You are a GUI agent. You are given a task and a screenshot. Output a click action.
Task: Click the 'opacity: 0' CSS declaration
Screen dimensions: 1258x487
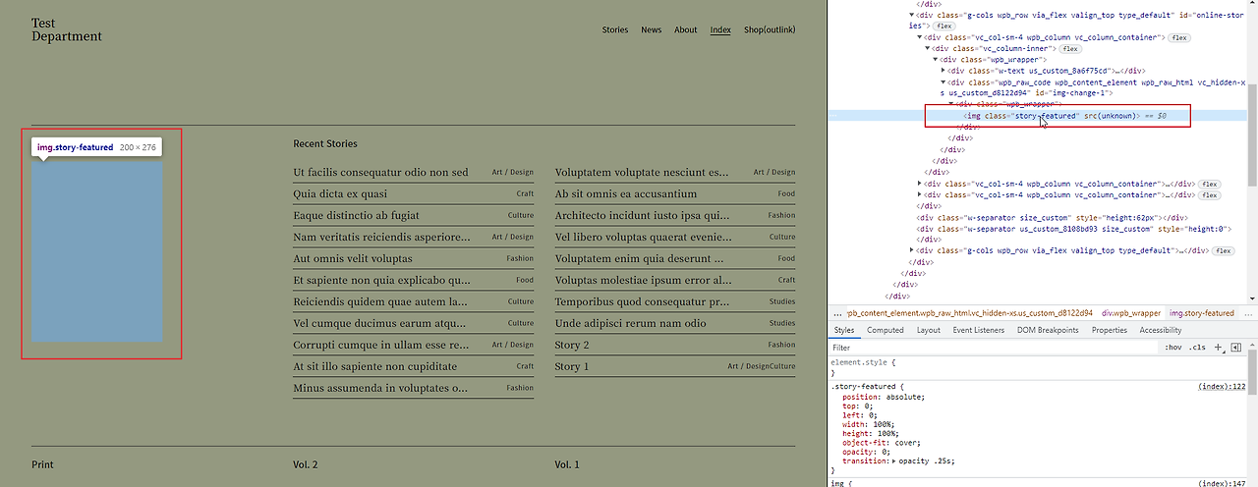pyautogui.click(x=867, y=452)
